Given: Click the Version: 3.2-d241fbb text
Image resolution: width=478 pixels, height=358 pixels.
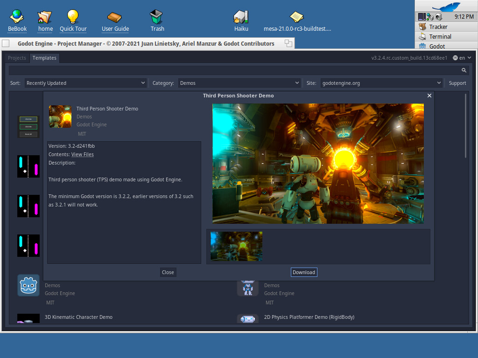Looking at the screenshot, I should pyautogui.click(x=71, y=146).
